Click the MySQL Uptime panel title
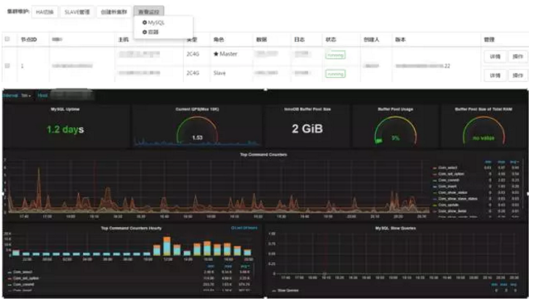Viewport: 533px width, 302px height. [65, 110]
